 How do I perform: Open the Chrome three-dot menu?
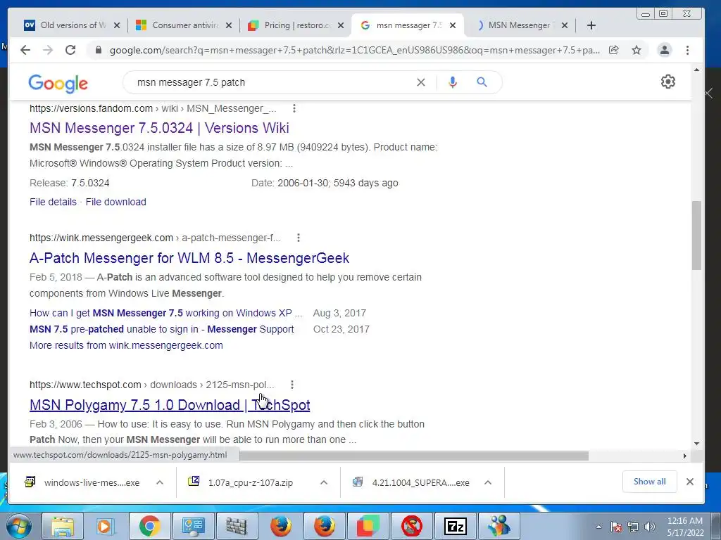coord(687,50)
